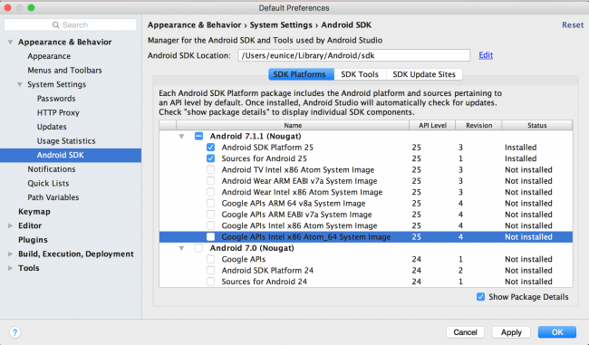The height and width of the screenshot is (345, 589).
Task: Open Keymap settings
Action: [34, 211]
